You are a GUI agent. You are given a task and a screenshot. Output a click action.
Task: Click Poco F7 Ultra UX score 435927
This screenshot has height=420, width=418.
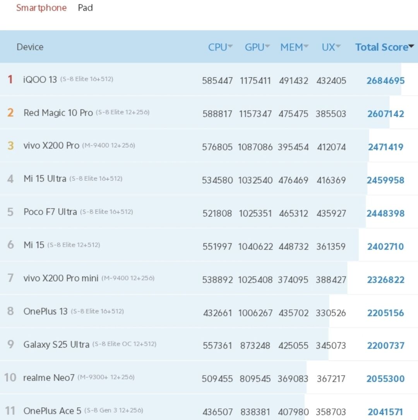point(331,213)
